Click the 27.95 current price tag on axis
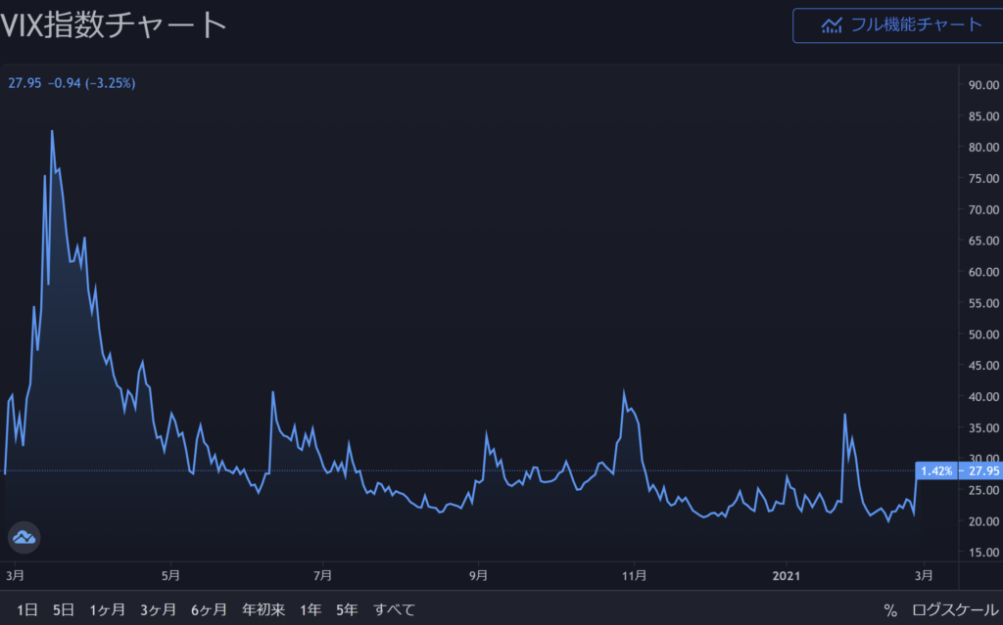 (981, 470)
